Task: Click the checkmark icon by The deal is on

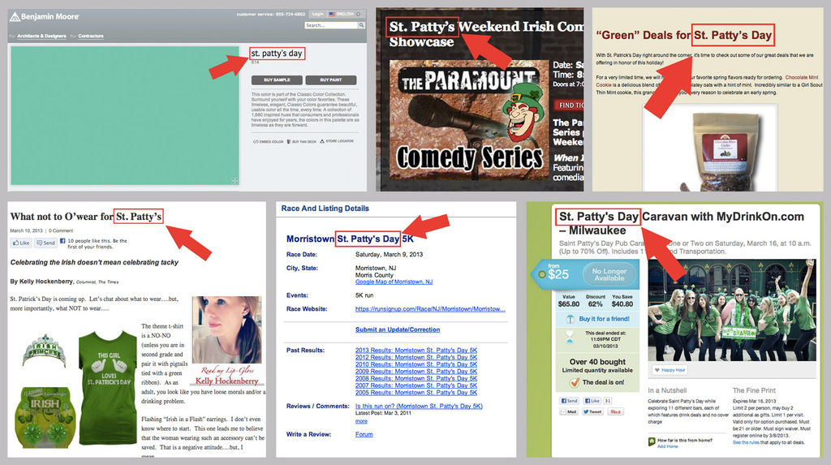Action: point(574,382)
